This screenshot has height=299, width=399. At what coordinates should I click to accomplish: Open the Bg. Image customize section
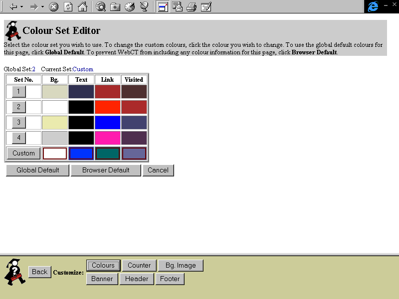tap(181, 265)
